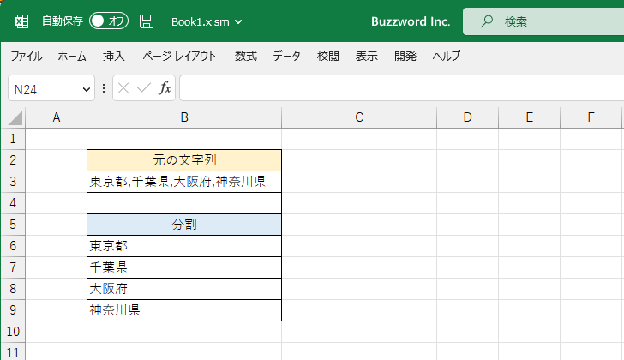Image resolution: width=624 pixels, height=360 pixels.
Task: Select row 7 header
Action: point(13,267)
